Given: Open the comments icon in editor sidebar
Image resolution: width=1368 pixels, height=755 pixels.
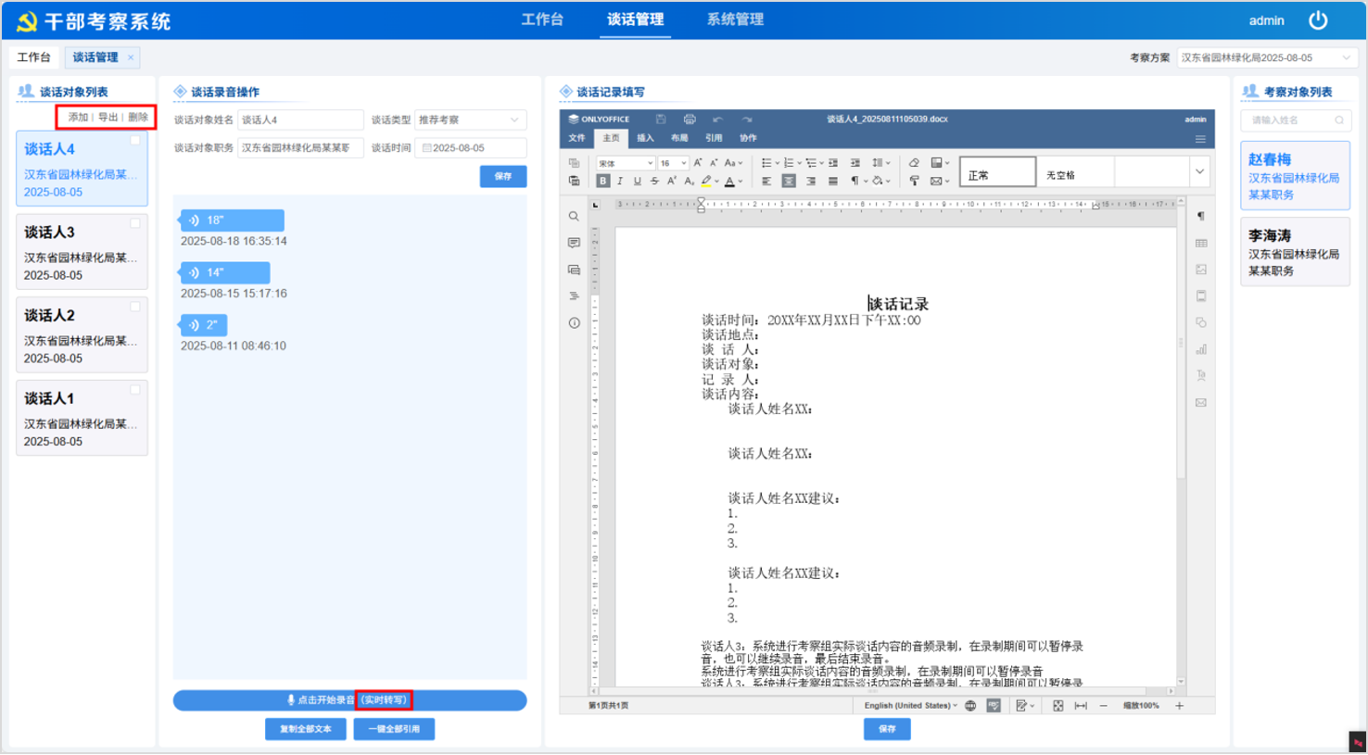Looking at the screenshot, I should 574,243.
